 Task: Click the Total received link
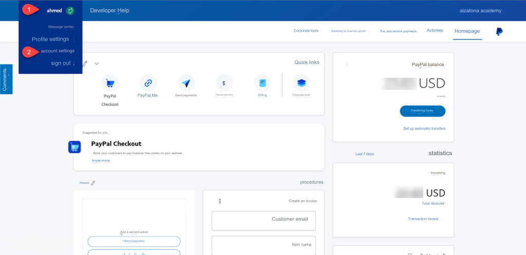tap(433, 203)
